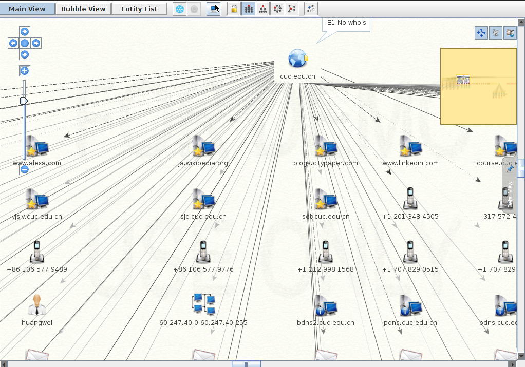Select the cuc.edu.cn domain globe node

(x=297, y=59)
